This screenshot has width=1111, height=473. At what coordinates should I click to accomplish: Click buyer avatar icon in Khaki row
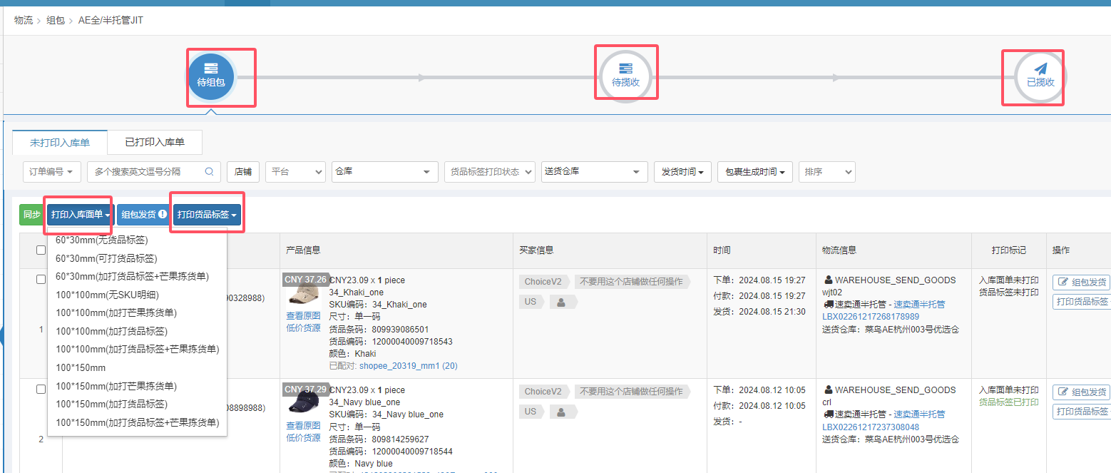(x=561, y=302)
